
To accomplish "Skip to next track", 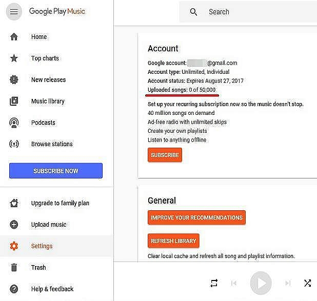I will coord(288,283).
